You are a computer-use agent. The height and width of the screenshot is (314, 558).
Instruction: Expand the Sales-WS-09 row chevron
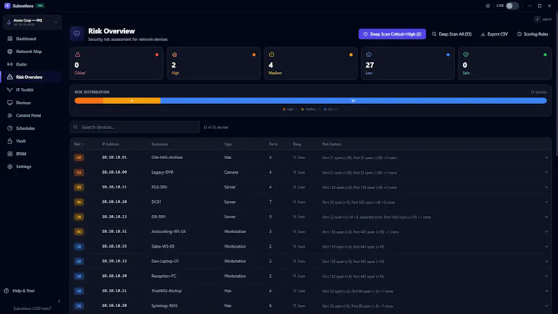click(547, 246)
